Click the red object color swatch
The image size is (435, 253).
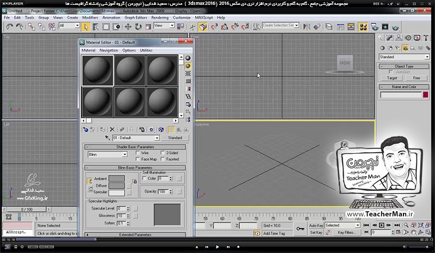(426, 95)
